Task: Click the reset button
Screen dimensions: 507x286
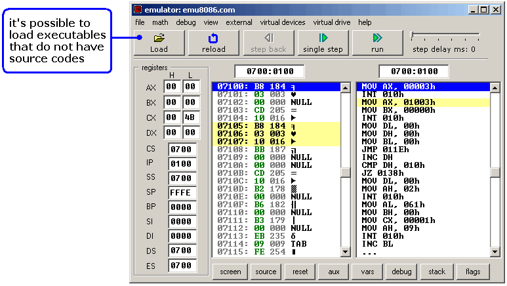Action: (x=300, y=272)
